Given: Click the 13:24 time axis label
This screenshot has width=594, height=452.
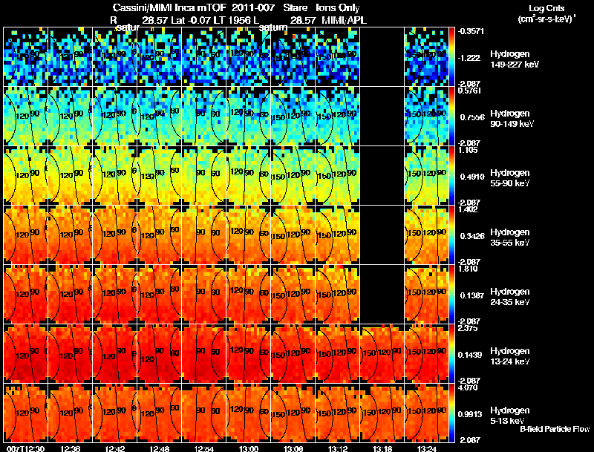Looking at the screenshot, I should pyautogui.click(x=427, y=448).
